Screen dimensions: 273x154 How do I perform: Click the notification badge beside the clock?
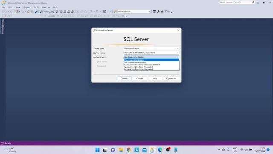click(x=268, y=150)
